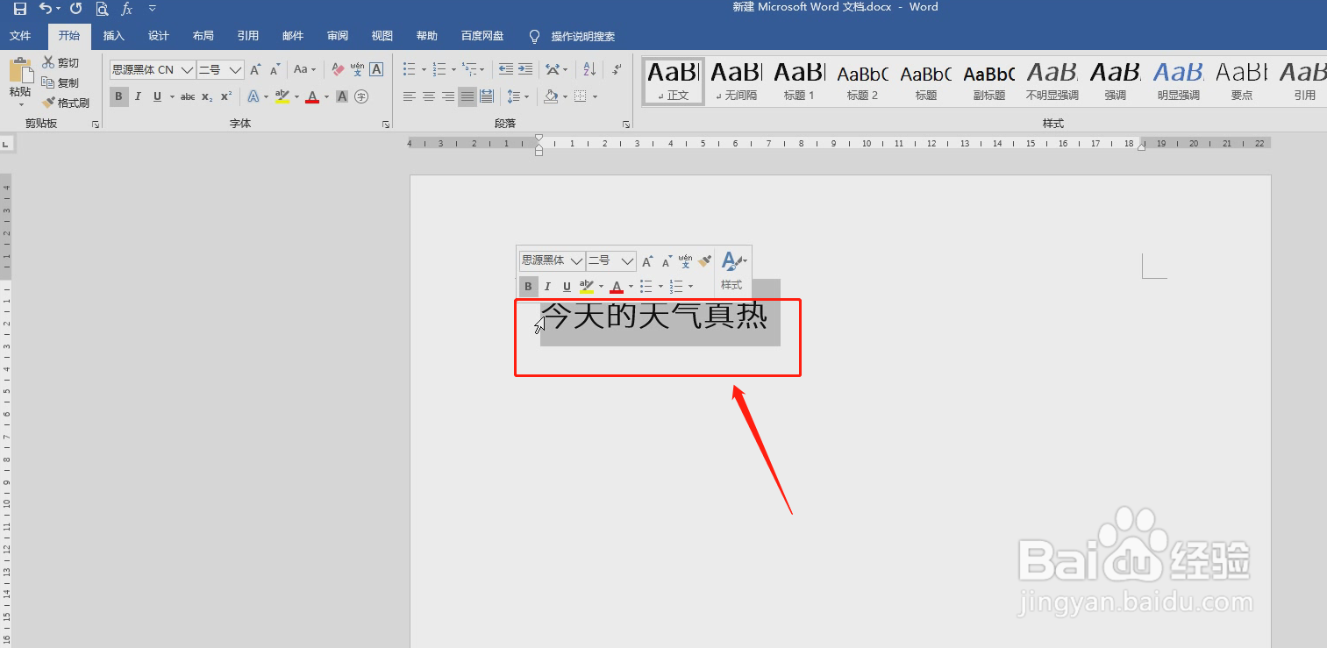Click the fx formula icon in title bar
1327x648 pixels.
tap(126, 9)
